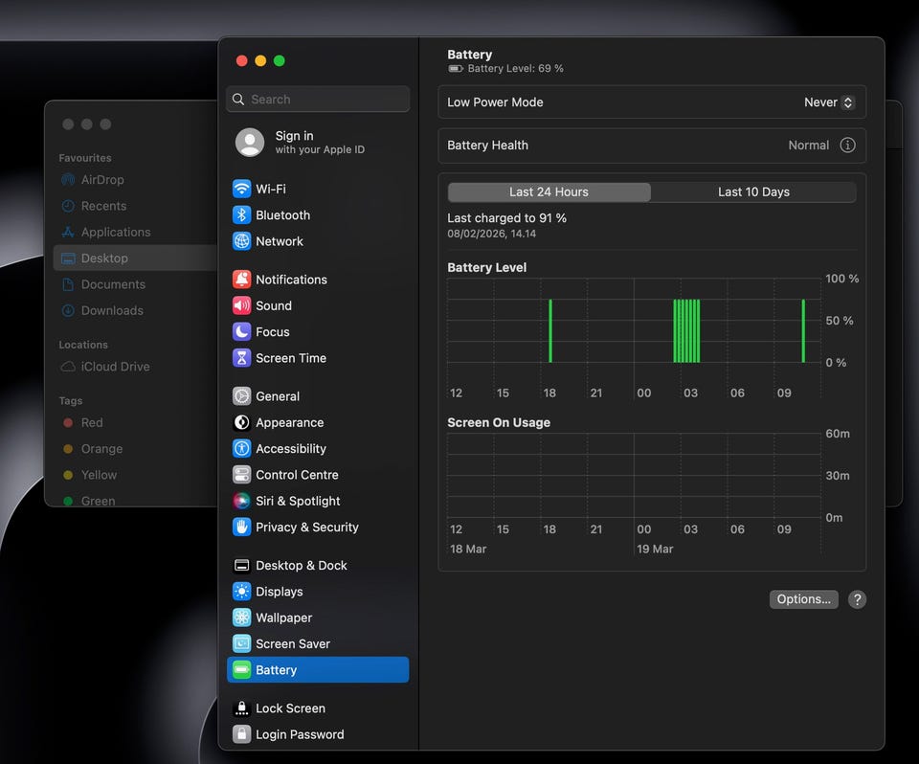Open Notifications bell icon
Screen dimensions: 919x764
click(242, 280)
